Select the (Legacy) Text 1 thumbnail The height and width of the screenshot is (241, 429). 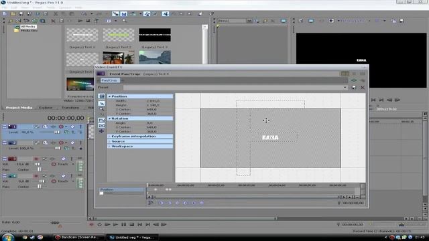click(x=82, y=35)
